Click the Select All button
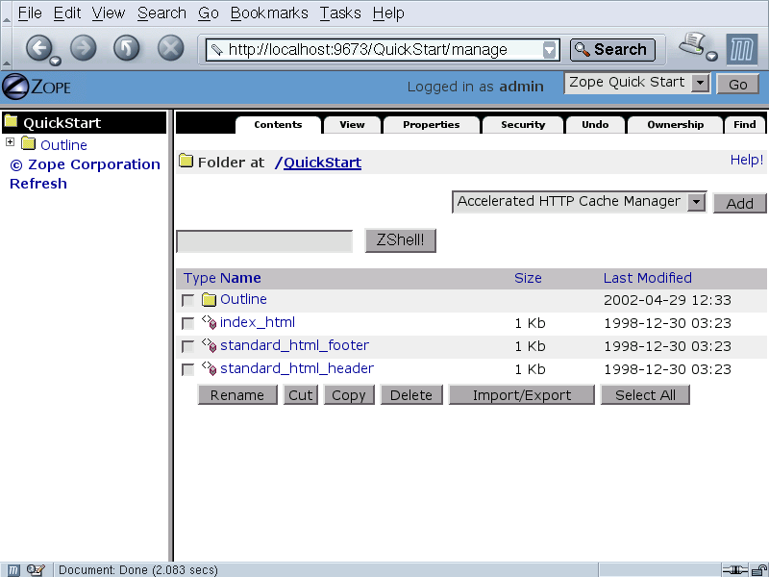This screenshot has width=769, height=577. point(645,395)
